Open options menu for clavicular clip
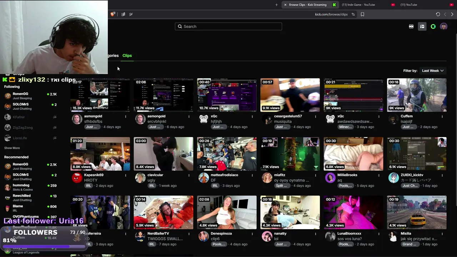Viewport: 457px width, 257px height. coord(189,175)
